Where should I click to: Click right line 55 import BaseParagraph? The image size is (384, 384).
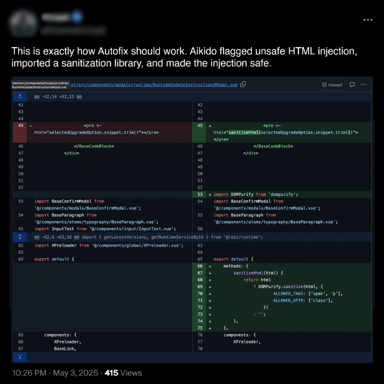click(276, 219)
